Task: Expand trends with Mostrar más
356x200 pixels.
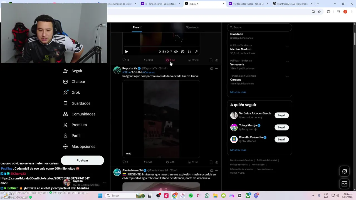Action: 238,92
